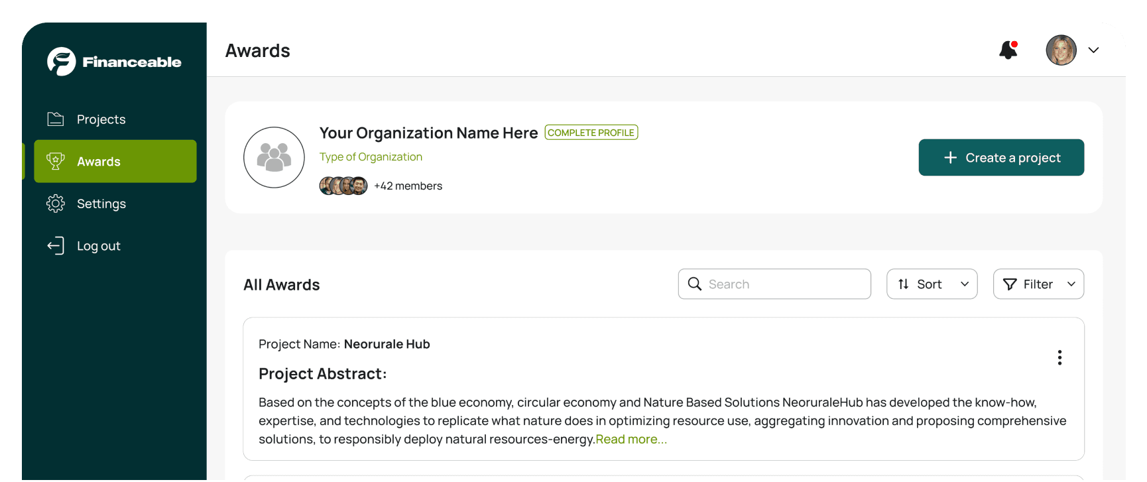The height and width of the screenshot is (482, 1147).
Task: Click the Awards trophy icon
Action: (x=56, y=161)
